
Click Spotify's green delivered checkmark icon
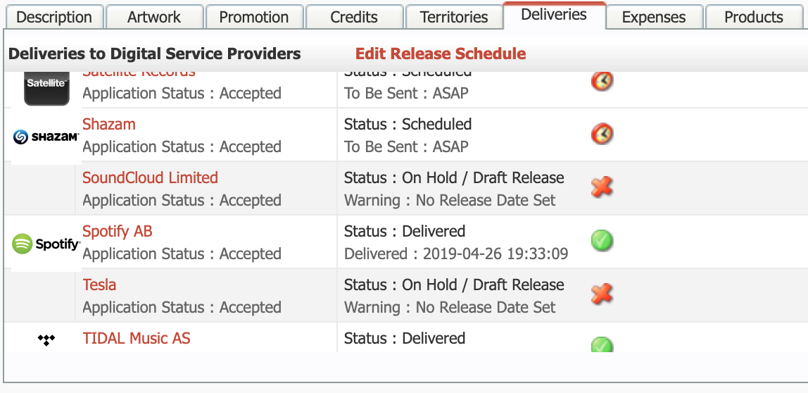(x=602, y=241)
